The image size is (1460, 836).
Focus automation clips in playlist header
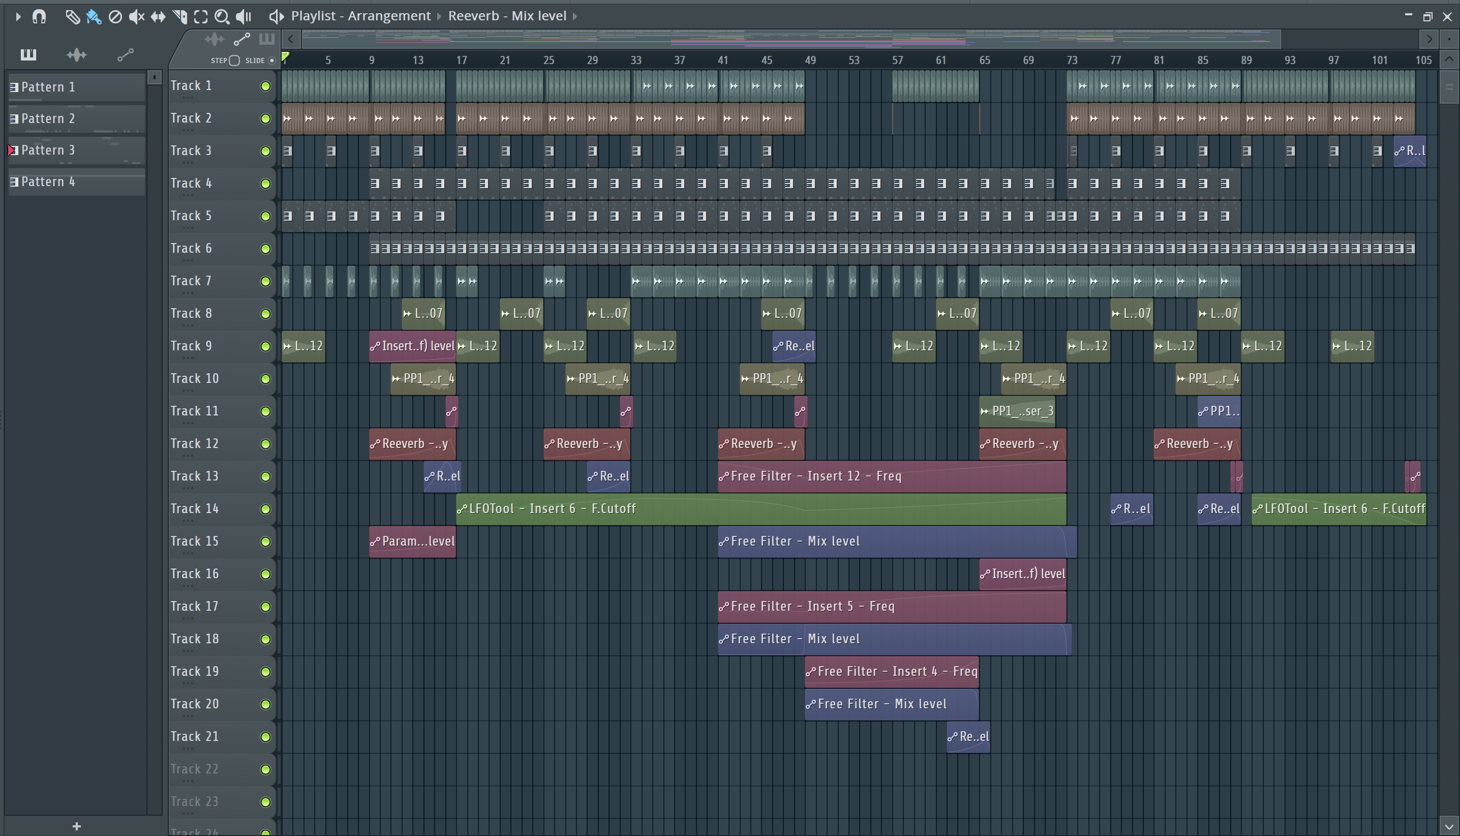pos(241,39)
